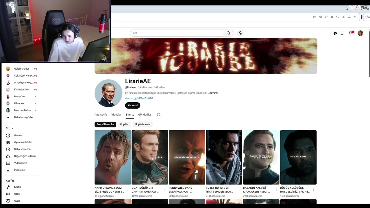
Task: Open options menu for DÖVÜŞ KULÜBÜNE short
Action: point(313,189)
